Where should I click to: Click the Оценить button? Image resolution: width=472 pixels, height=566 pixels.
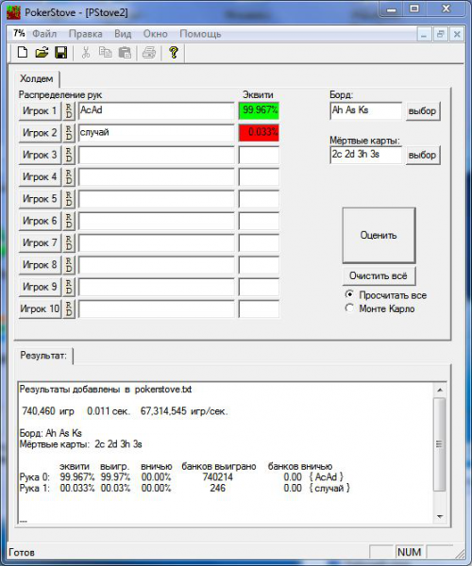[x=379, y=235]
